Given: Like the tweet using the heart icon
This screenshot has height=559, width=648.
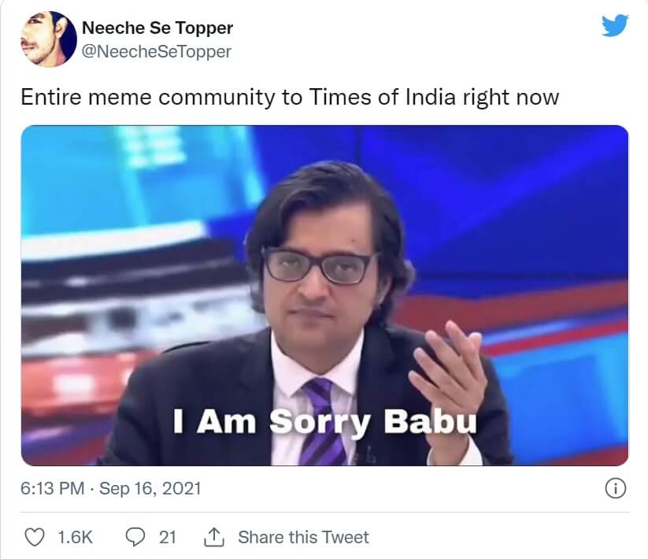Looking at the screenshot, I should click(35, 537).
